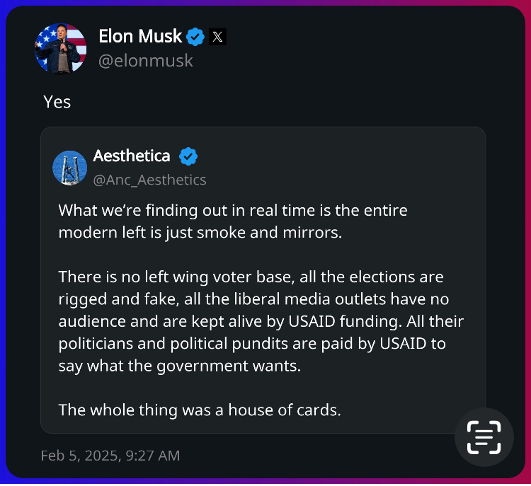This screenshot has width=531, height=486.
Task: Click the "house of cards" sentence
Action: [200, 410]
